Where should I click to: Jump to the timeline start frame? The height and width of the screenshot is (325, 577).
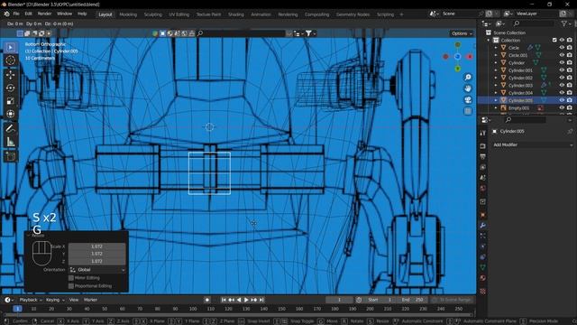[224, 300]
